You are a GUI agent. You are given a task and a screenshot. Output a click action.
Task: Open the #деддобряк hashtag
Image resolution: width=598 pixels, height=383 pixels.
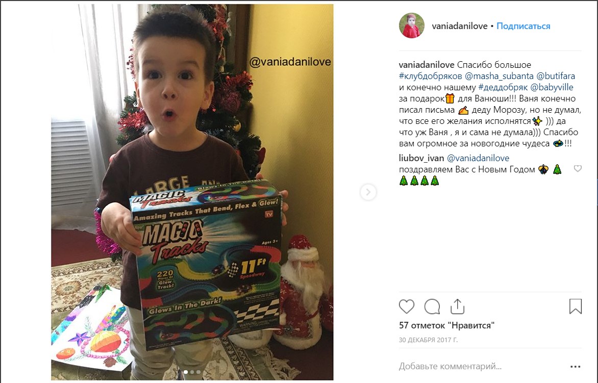click(x=503, y=87)
